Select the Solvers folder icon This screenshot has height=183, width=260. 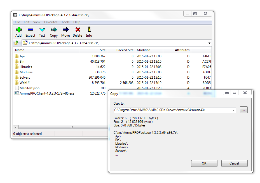17,77
